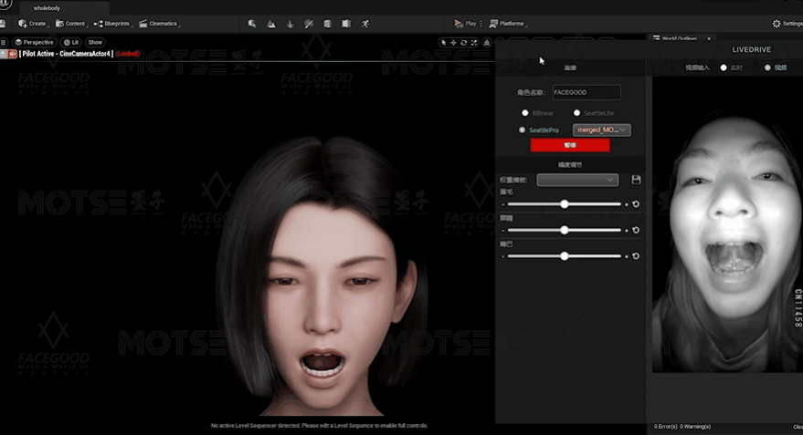Click the Unreal Engine logo icon

(x=5, y=4)
